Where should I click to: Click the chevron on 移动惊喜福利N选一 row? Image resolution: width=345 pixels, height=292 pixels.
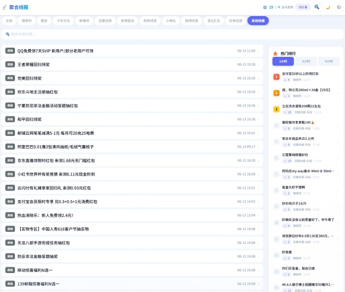coord(259,270)
